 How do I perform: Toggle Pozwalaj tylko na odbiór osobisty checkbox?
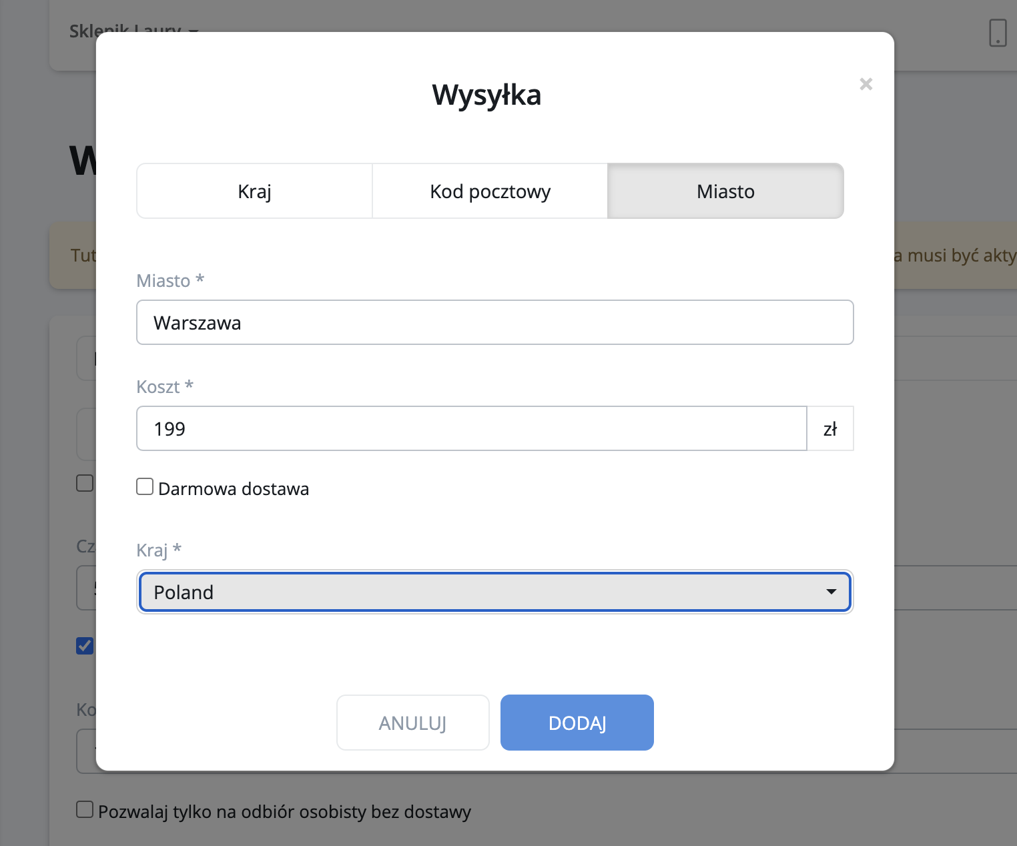85,810
